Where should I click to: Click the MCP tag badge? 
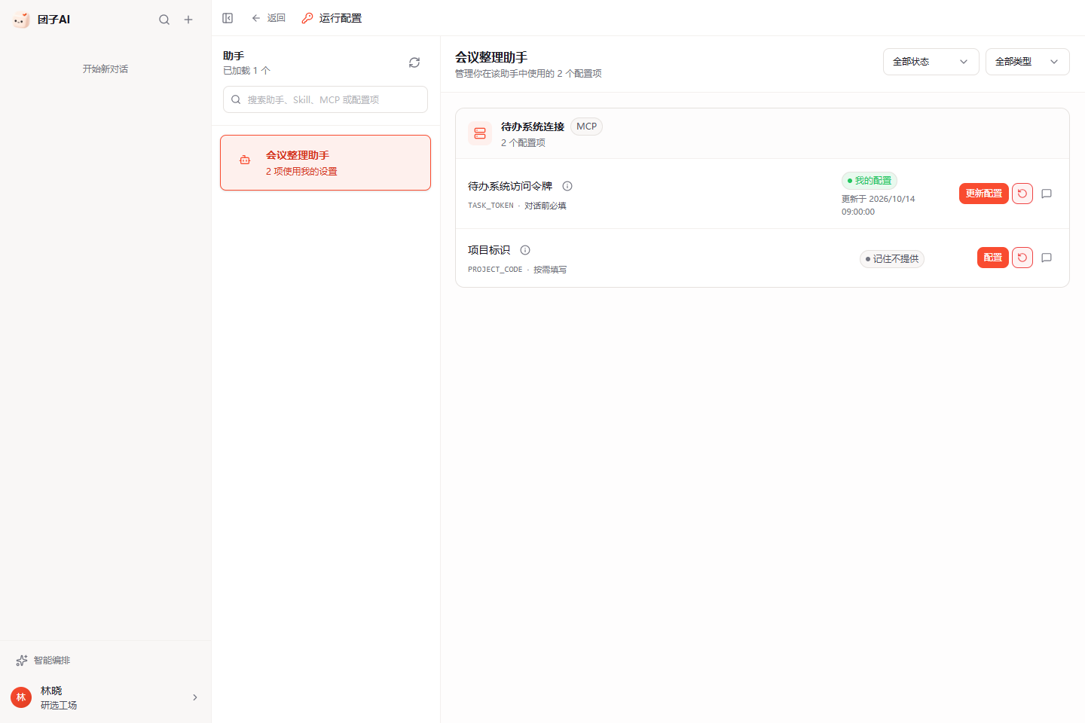(586, 127)
